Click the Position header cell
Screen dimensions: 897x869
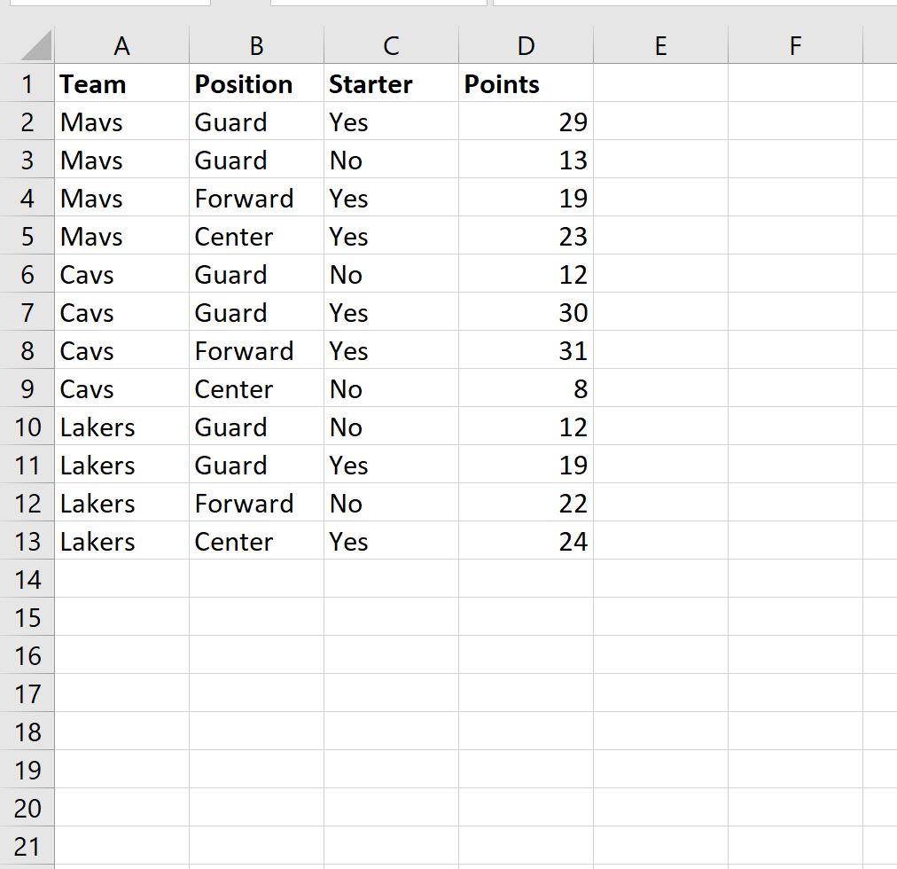(x=256, y=83)
